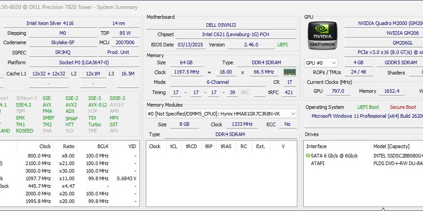Image resolution: width=423 pixels, height=211 pixels.
Task: Open the GPU #0 selector dropdown
Action: pyautogui.click(x=321, y=63)
